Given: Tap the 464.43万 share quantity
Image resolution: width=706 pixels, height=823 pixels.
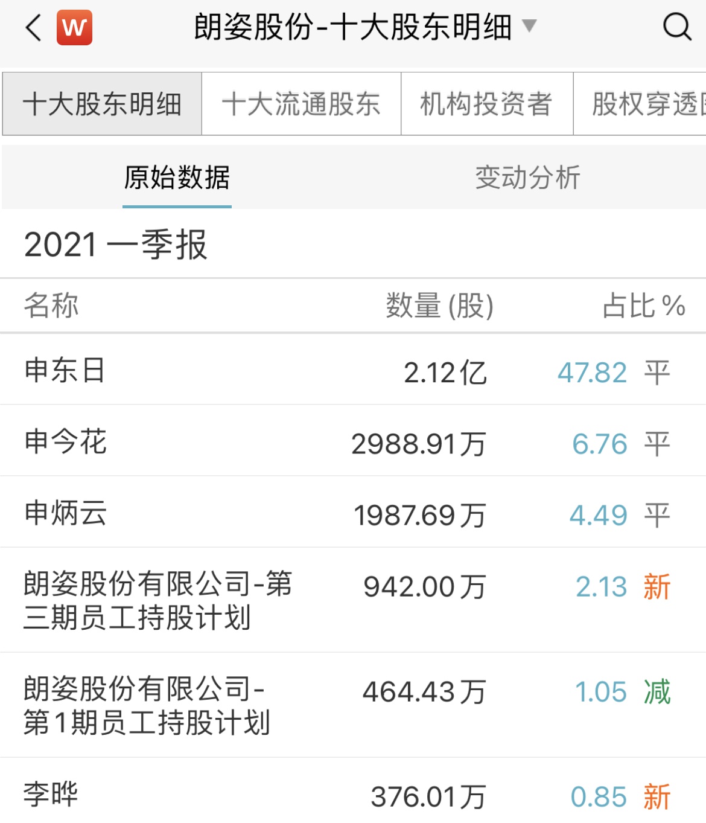Looking at the screenshot, I should pyautogui.click(x=425, y=692).
